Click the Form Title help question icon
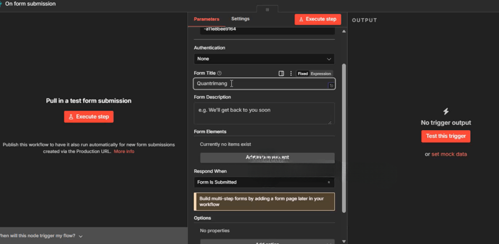The height and width of the screenshot is (244, 499). click(x=220, y=73)
